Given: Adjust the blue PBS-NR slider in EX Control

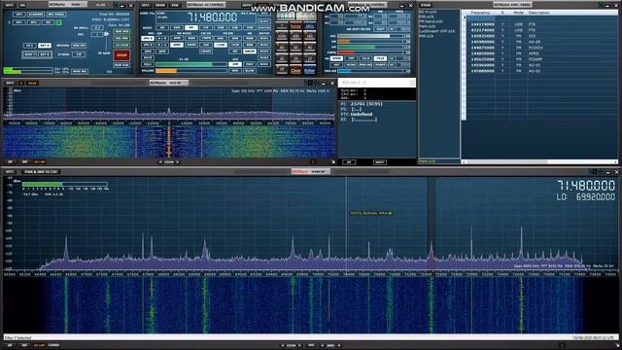Looking at the screenshot, I should 370,71.
